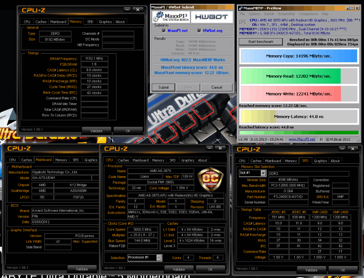Select Memory tab in Mainboard CPU-Z window
The image size is (364, 278).
(x=61, y=160)
